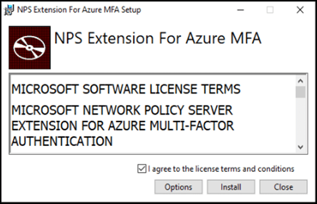Click the greyed-out maximize window button

(x=270, y=10)
